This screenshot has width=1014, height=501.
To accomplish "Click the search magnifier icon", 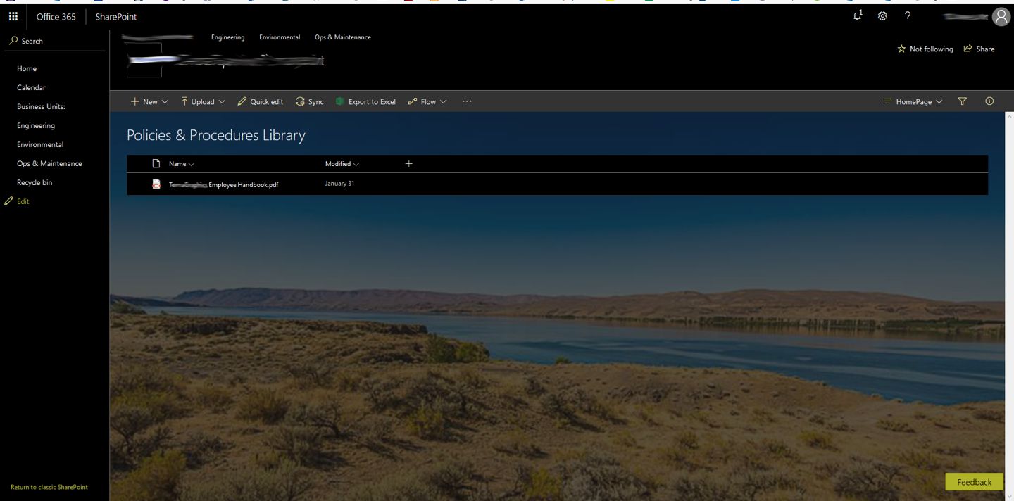I will tap(13, 41).
